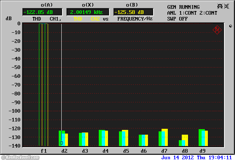The height and width of the screenshot is (160, 235).
Task: Click the yellow bar at harmonic d7
Action: pyautogui.click(x=164, y=137)
